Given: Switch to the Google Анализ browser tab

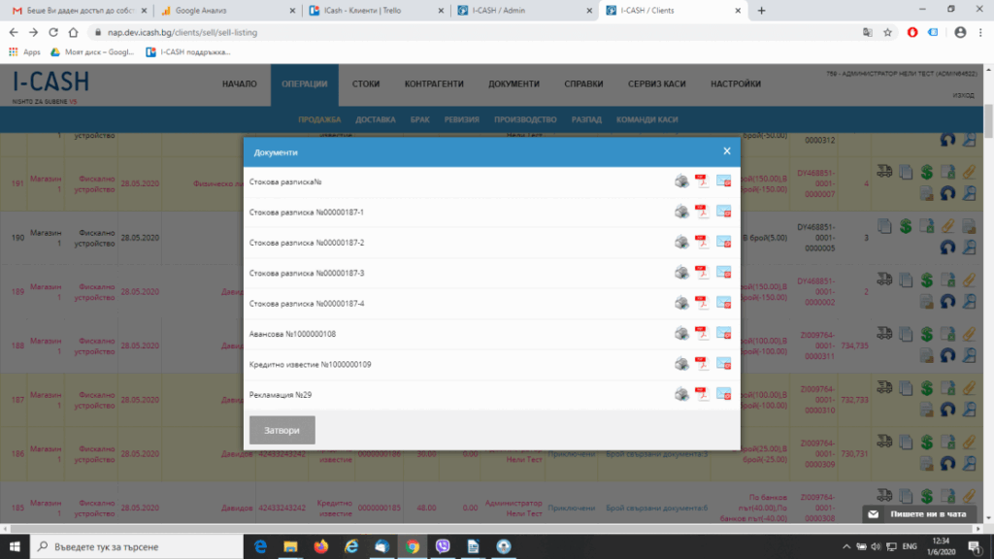Looking at the screenshot, I should 221,11.
